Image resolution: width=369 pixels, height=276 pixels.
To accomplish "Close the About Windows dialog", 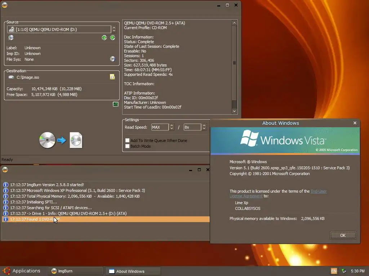I will [x=355, y=123].
